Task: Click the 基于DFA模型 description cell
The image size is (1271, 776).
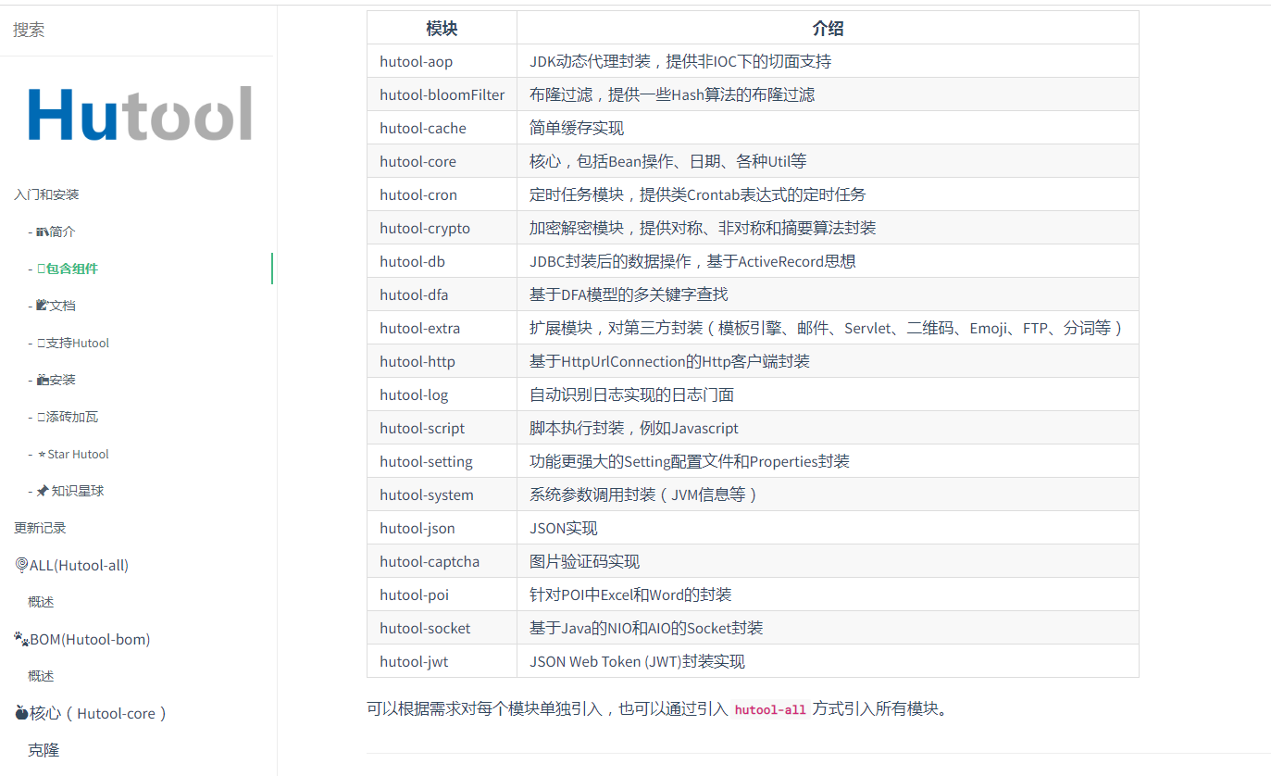Action: coord(828,294)
